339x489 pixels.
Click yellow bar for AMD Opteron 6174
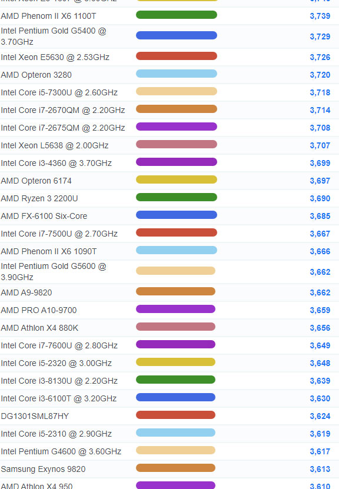pyautogui.click(x=177, y=179)
